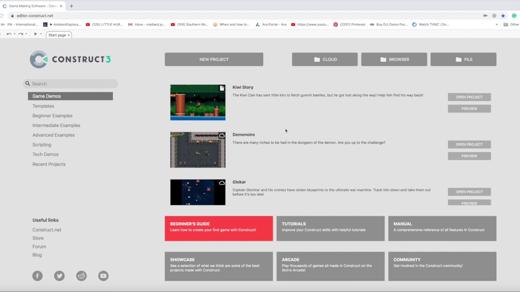Click the Kiwi Story thumbnail
Viewport: 520px width, 292px height.
198,102
